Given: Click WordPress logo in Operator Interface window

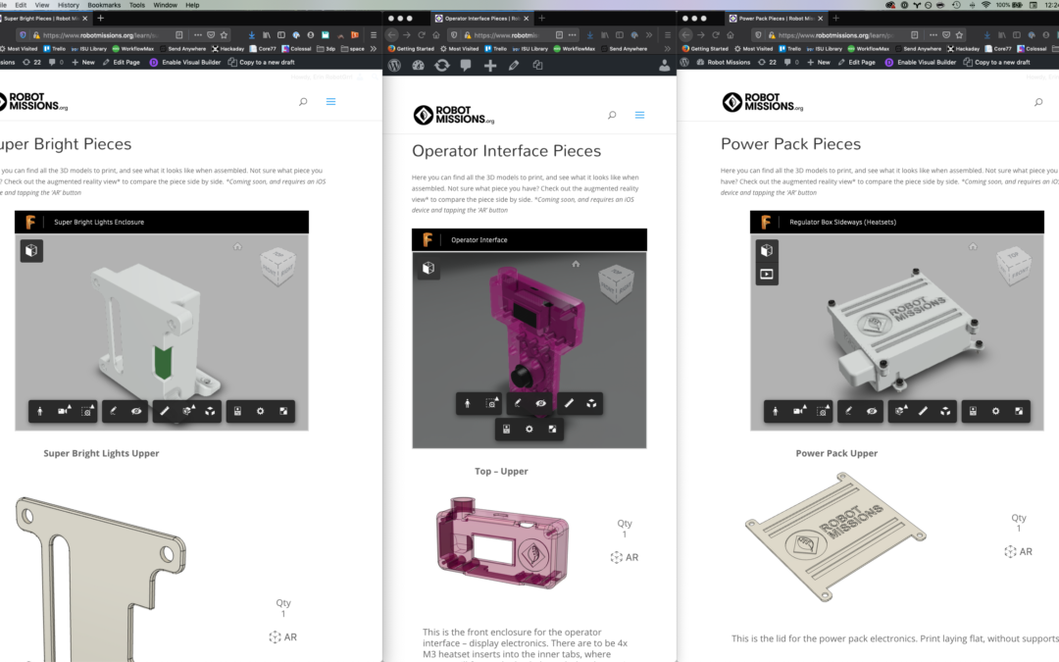Looking at the screenshot, I should coord(395,65).
